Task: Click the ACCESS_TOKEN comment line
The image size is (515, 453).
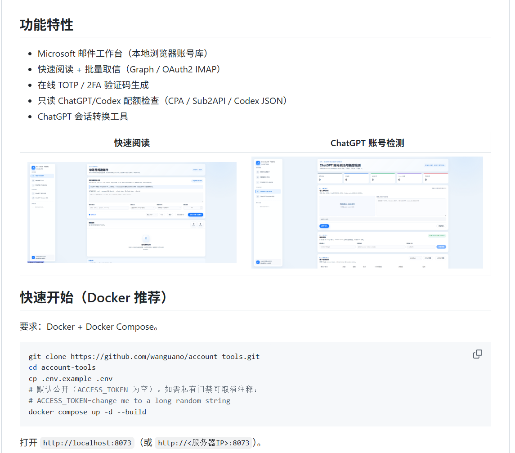Action: (130, 401)
